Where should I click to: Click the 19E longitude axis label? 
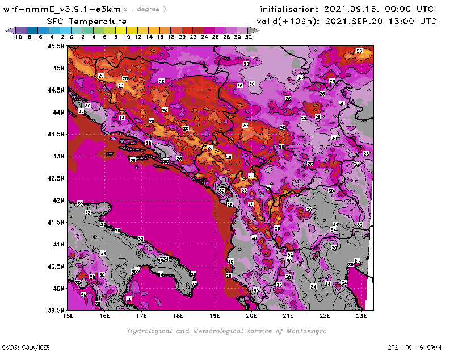coord(215,316)
